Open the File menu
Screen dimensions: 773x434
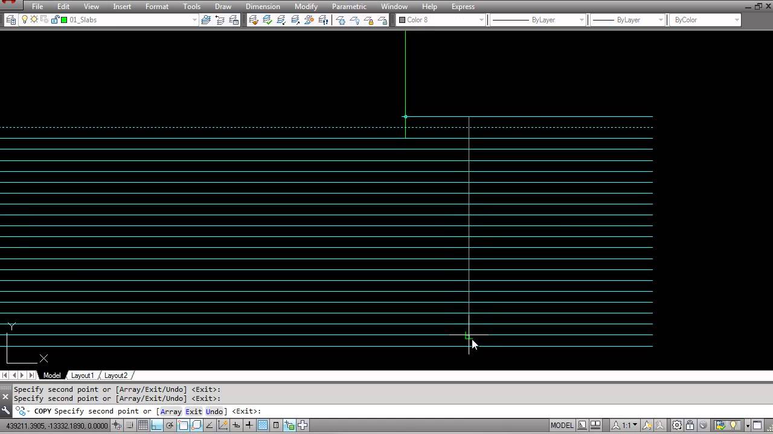[x=37, y=7]
